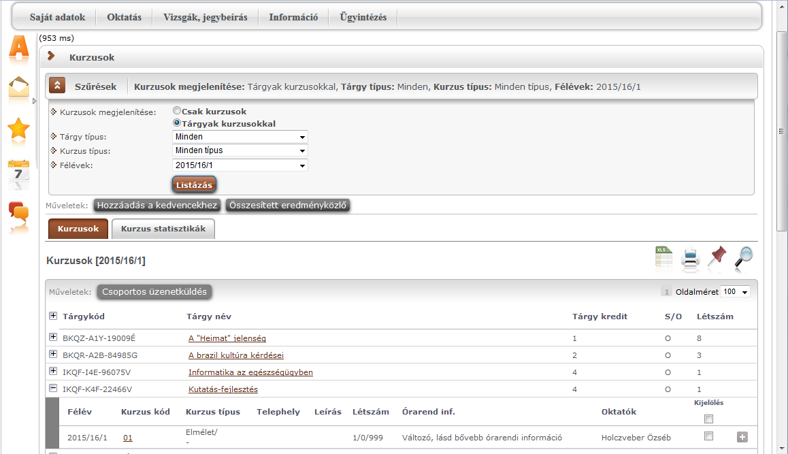Collapse the Szűrések filter panel icon
The width and height of the screenshot is (788, 454).
point(57,86)
